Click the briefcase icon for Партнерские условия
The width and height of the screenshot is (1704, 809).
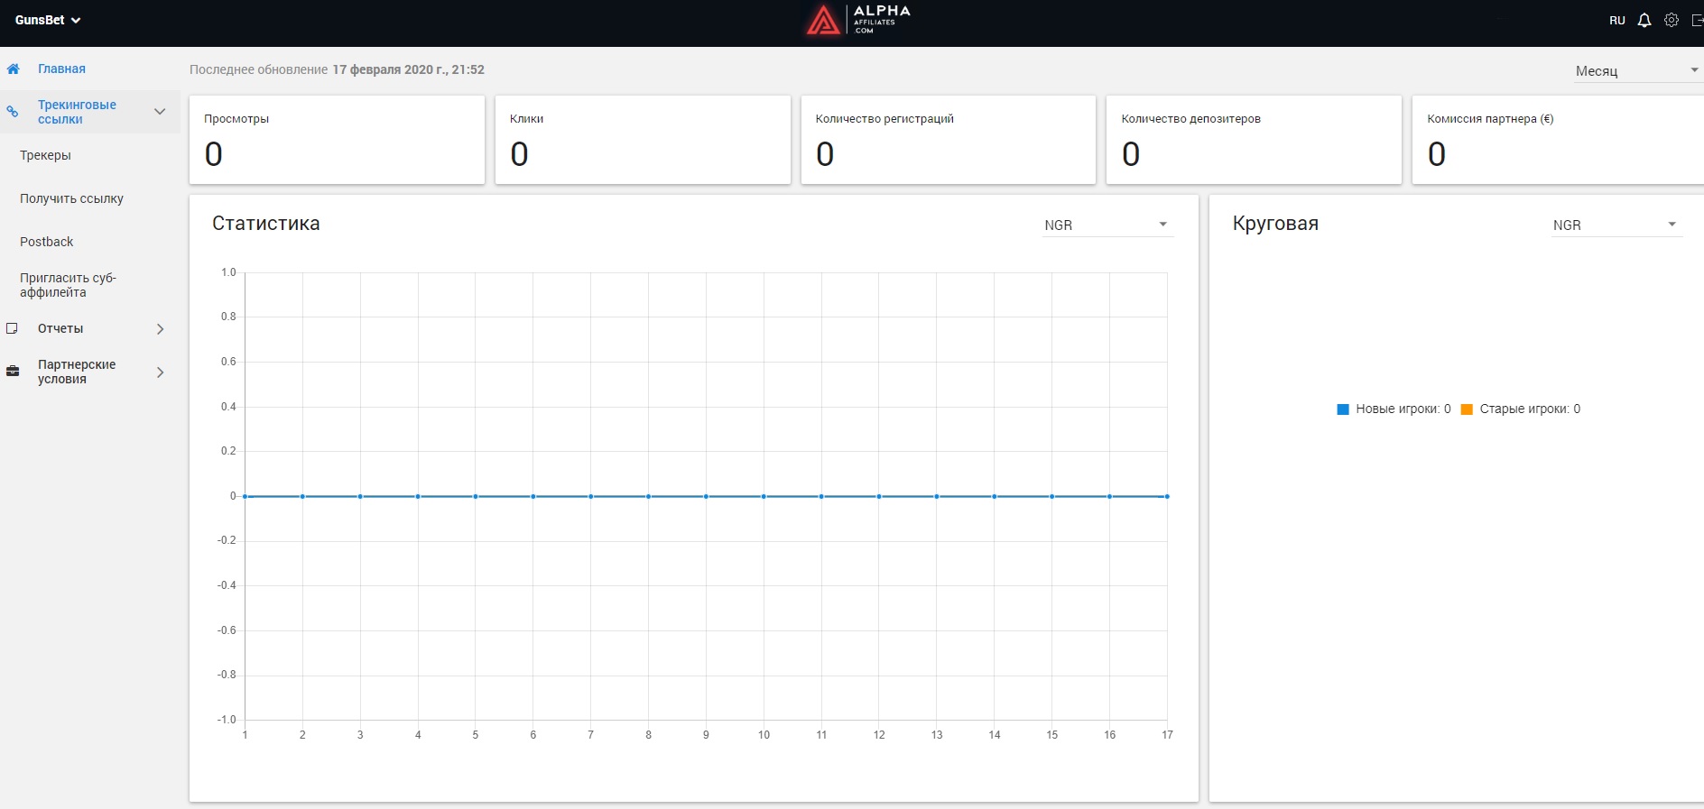13,372
